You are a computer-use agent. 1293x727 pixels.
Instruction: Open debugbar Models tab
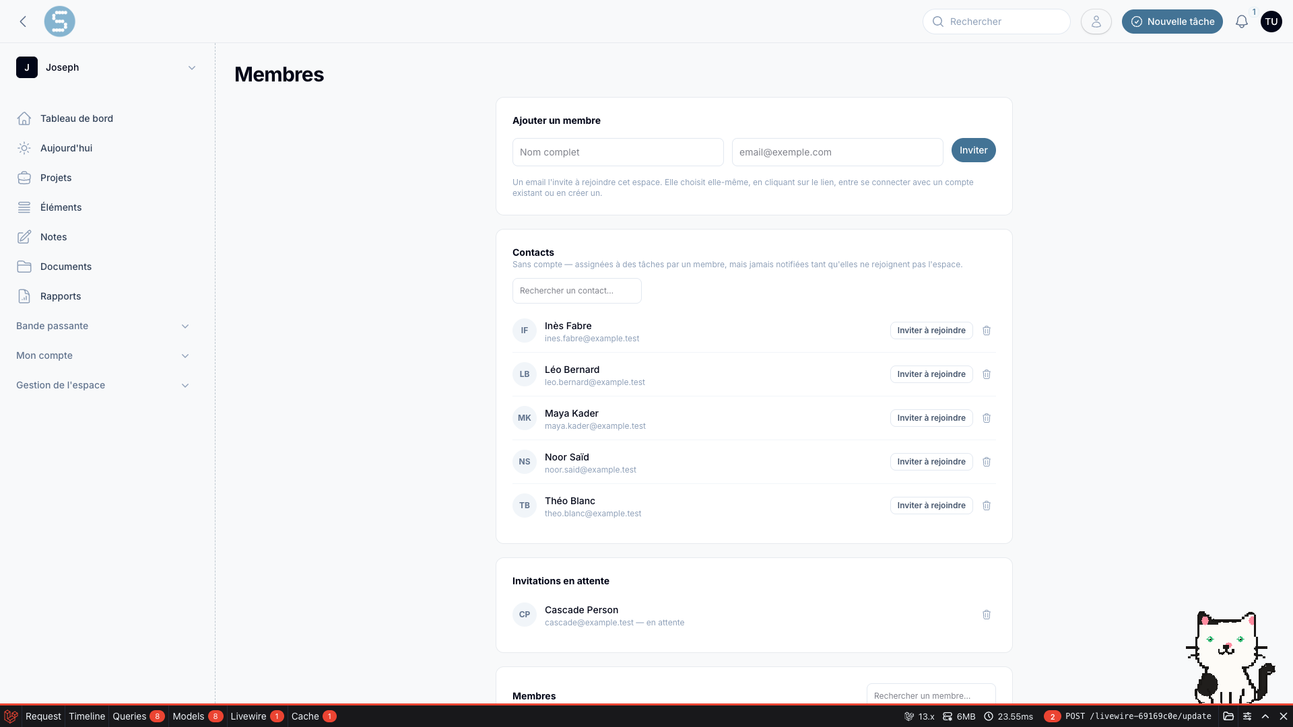pyautogui.click(x=197, y=716)
